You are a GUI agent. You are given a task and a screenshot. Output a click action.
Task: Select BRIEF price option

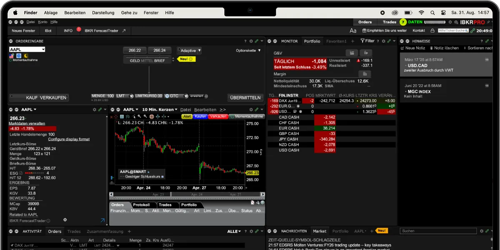click(160, 61)
